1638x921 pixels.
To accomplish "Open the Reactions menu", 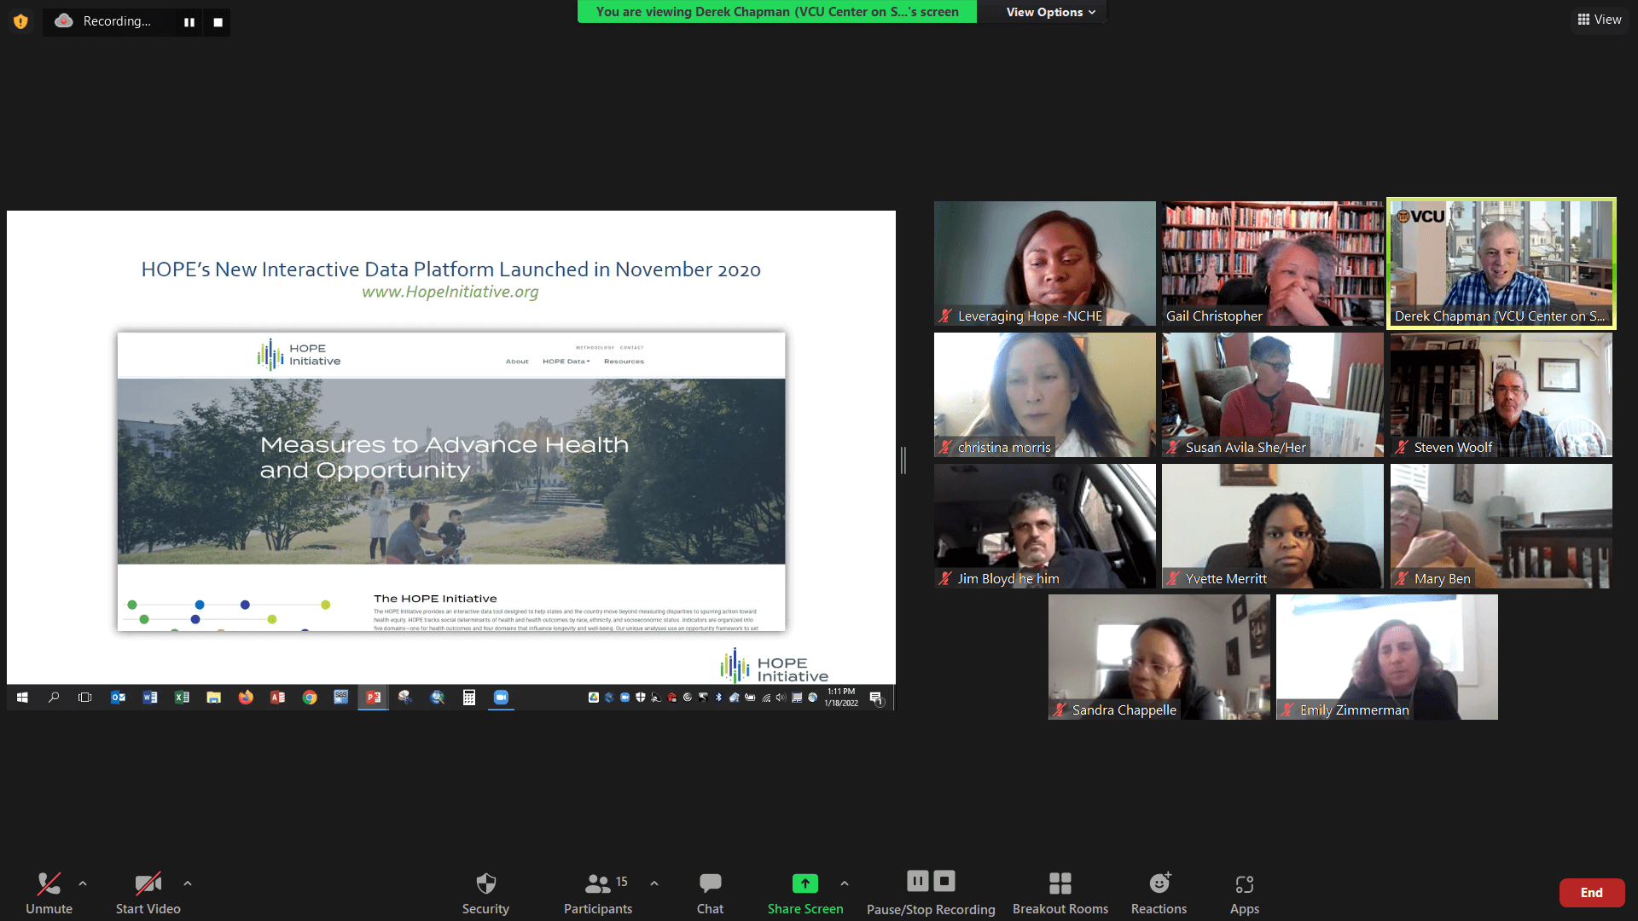I will point(1159,893).
